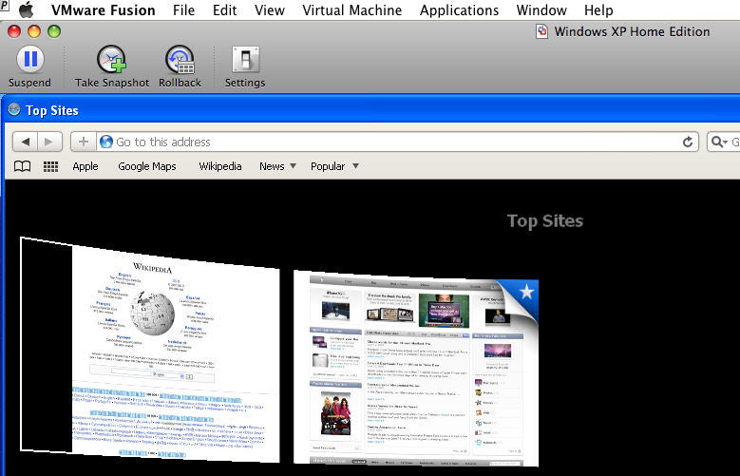Open the Apple site thumbnail
Viewport: 740px width, 476px height.
tap(416, 369)
